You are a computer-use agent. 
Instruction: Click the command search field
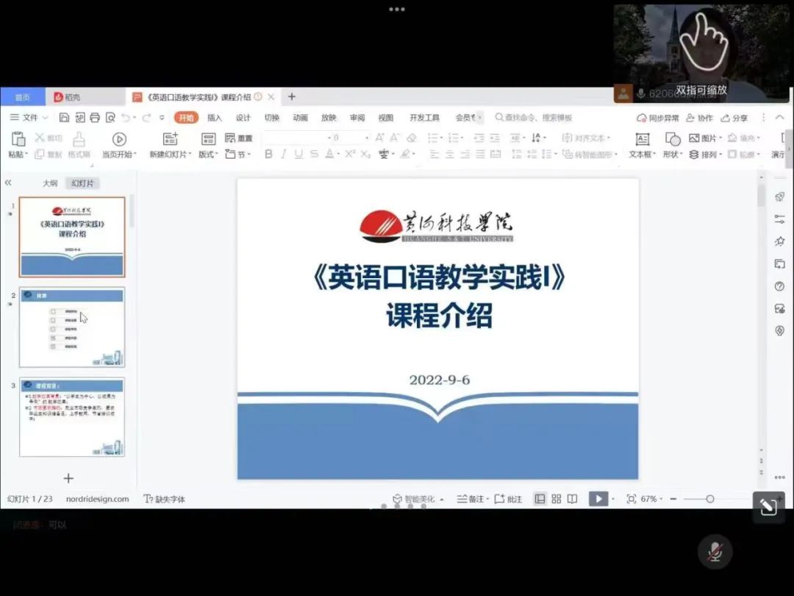[534, 118]
